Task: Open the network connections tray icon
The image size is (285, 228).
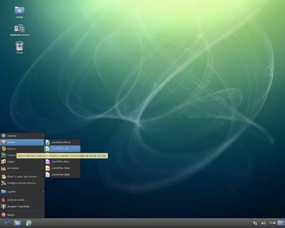Action: click(255, 223)
